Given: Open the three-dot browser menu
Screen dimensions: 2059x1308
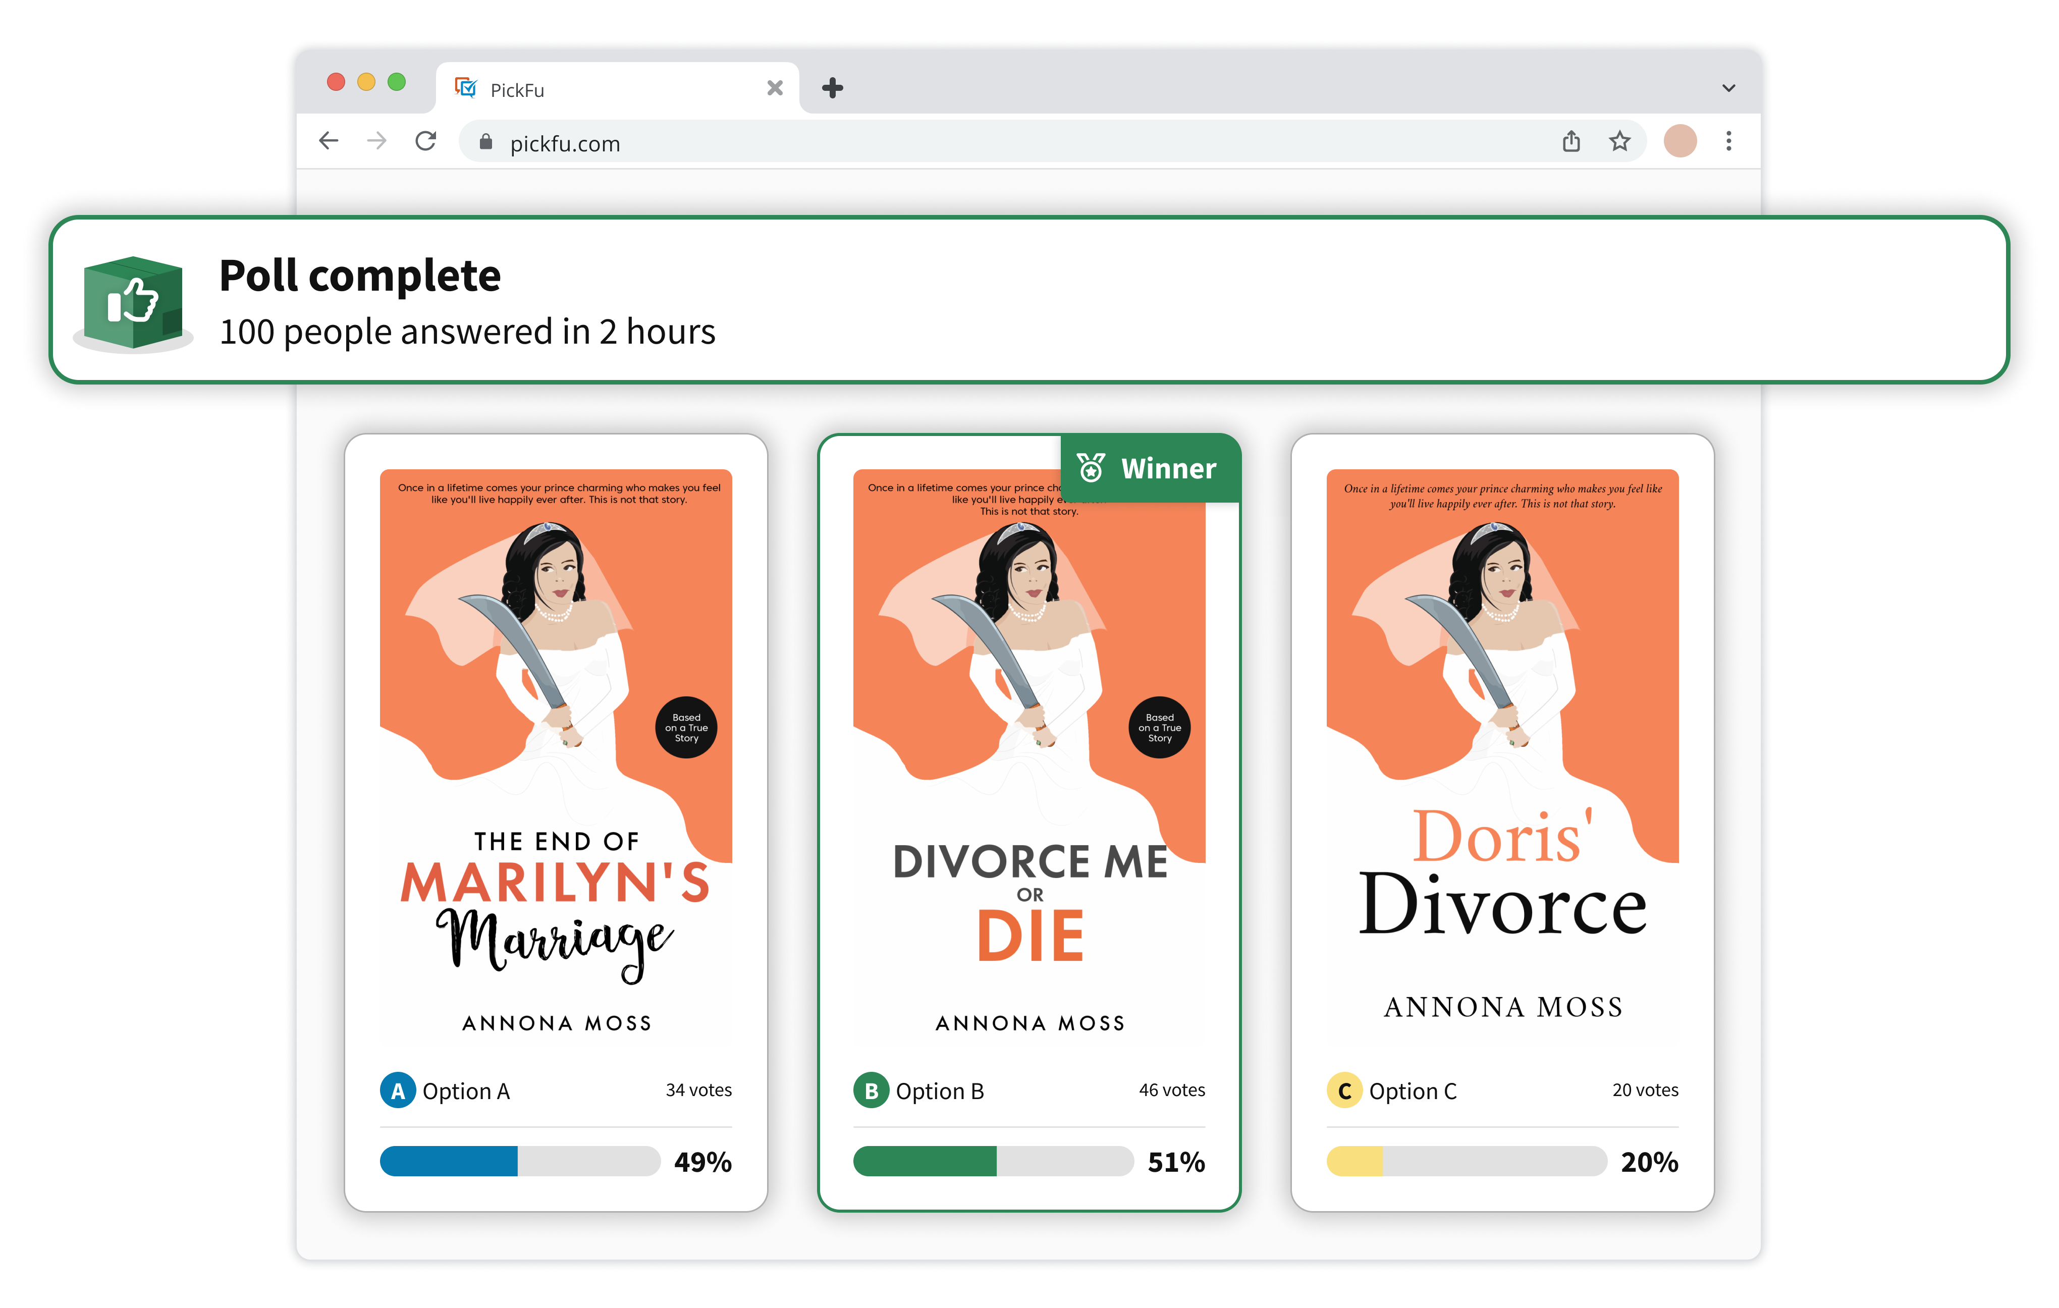Looking at the screenshot, I should coord(1728,141).
